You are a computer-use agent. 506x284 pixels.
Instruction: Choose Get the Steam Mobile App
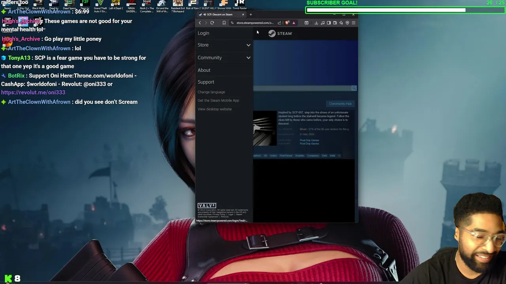pyautogui.click(x=218, y=101)
